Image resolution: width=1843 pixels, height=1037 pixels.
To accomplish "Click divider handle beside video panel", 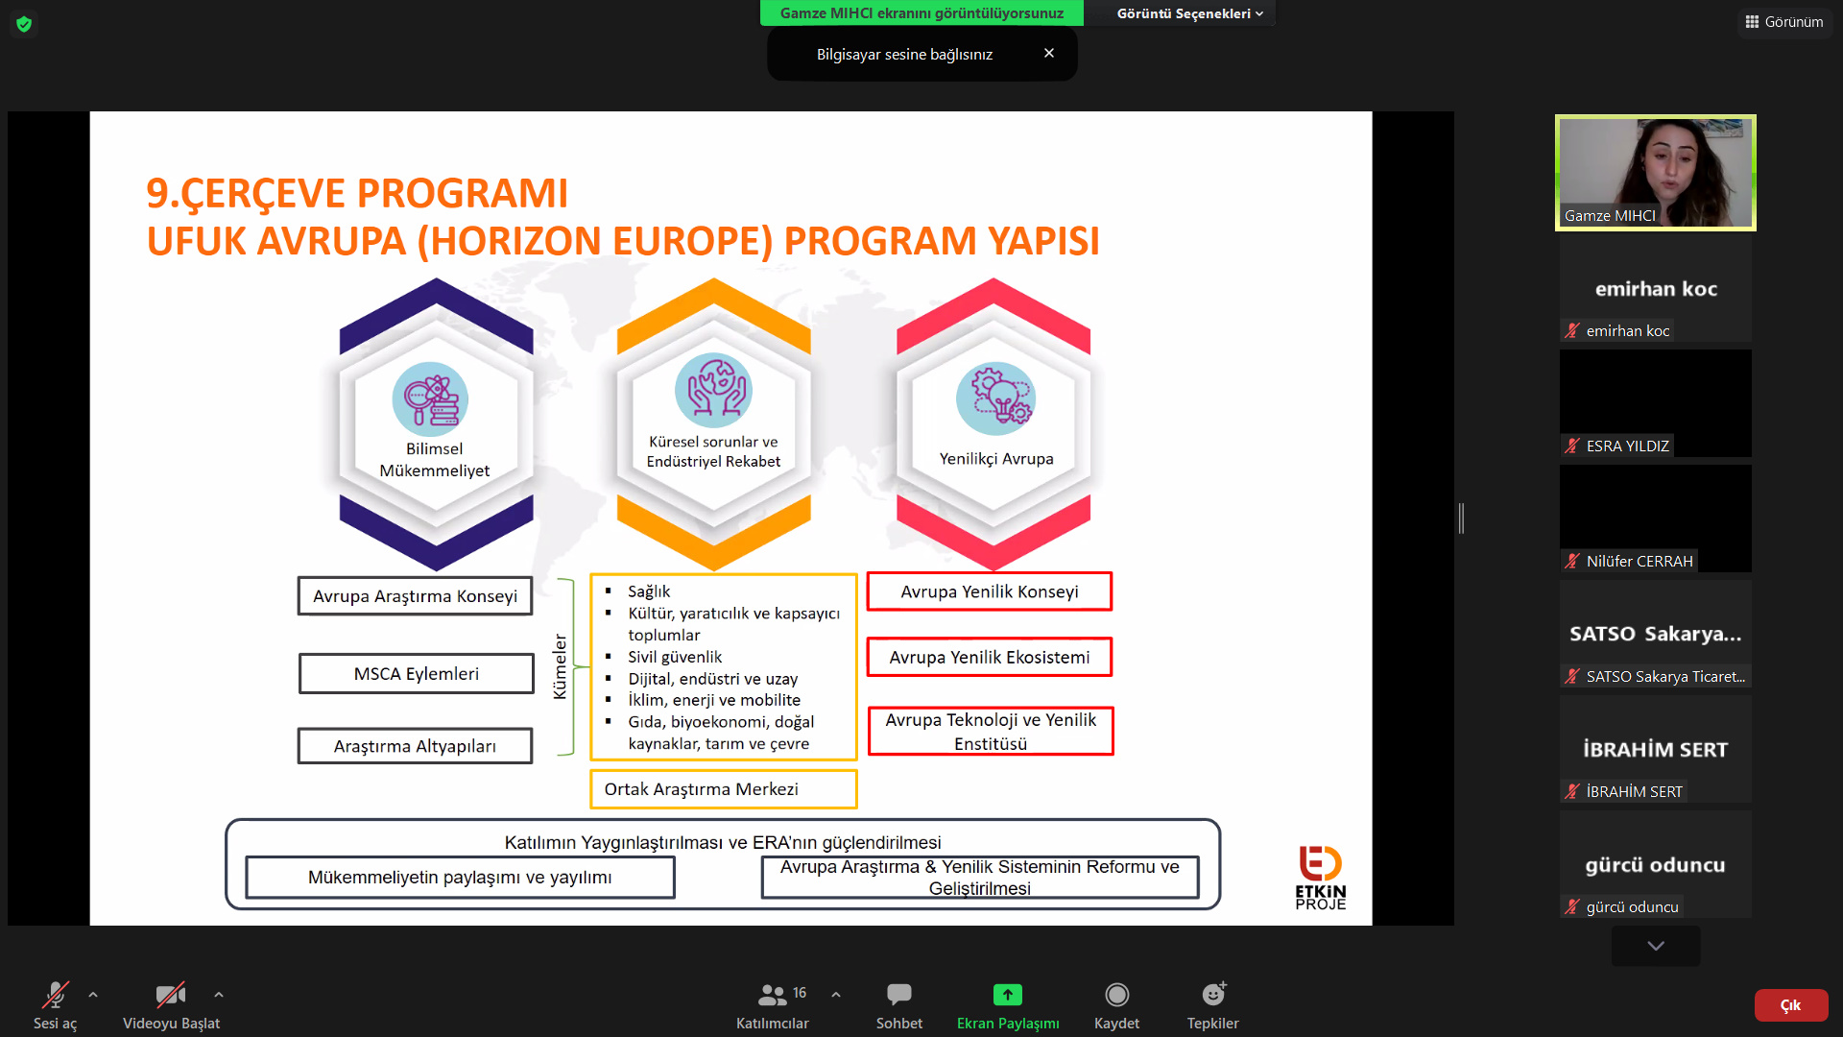I will click(1461, 518).
